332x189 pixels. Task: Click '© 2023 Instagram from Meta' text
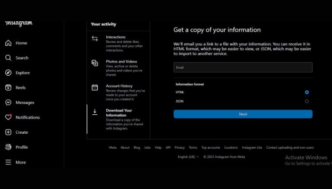pos(224,157)
